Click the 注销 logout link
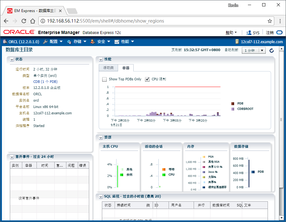The image size is (286, 222). tap(269, 32)
